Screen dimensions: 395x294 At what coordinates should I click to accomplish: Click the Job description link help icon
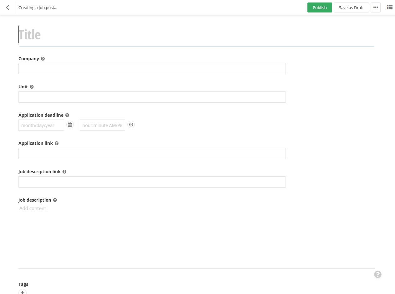(64, 172)
